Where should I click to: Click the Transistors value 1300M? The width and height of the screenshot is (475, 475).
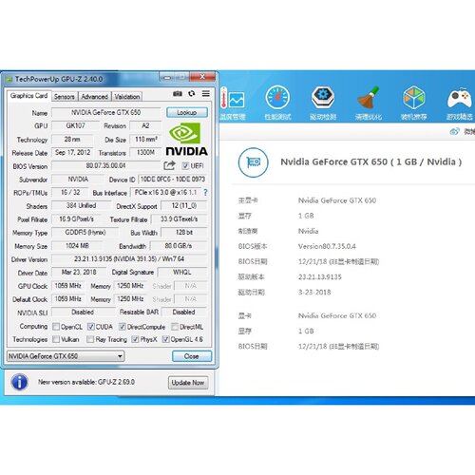click(146, 153)
